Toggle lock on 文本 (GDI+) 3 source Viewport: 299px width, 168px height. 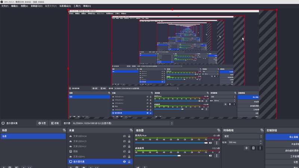click(x=129, y=141)
